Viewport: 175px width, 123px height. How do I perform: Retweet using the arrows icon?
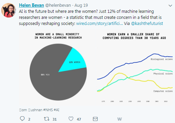coord(47,119)
